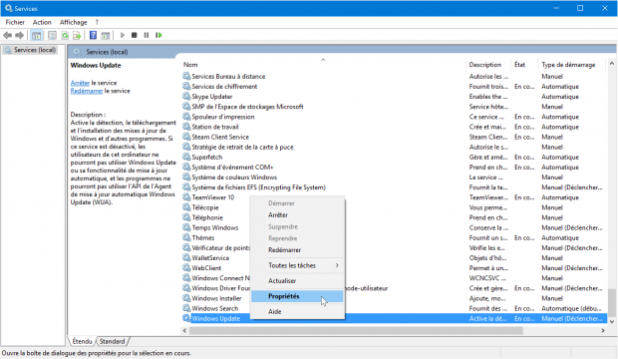
Task: Click the gear icon of Téléphonie
Action: [x=186, y=217]
